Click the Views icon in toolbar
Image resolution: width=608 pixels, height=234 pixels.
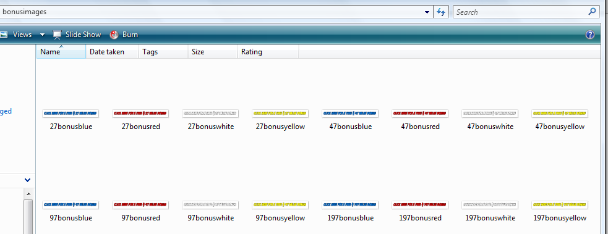[x=4, y=35]
